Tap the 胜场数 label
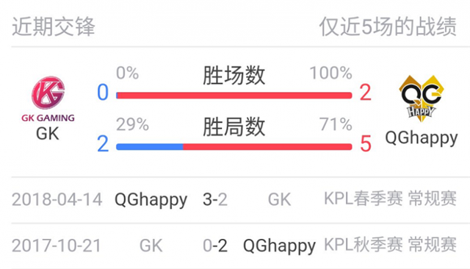Screen dimensions: 470x269 tap(234, 75)
